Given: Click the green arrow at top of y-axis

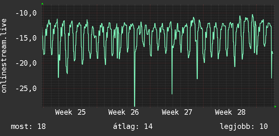Looking at the screenshot, I should click(x=42, y=4).
